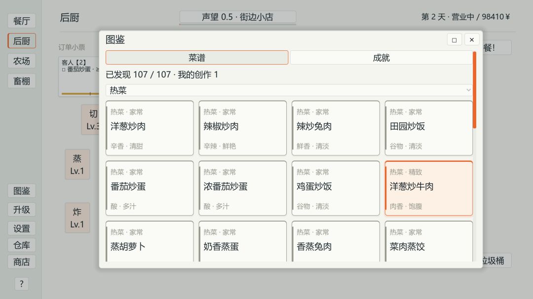Open the 商店 panel
533x299 pixels.
coord(22,262)
